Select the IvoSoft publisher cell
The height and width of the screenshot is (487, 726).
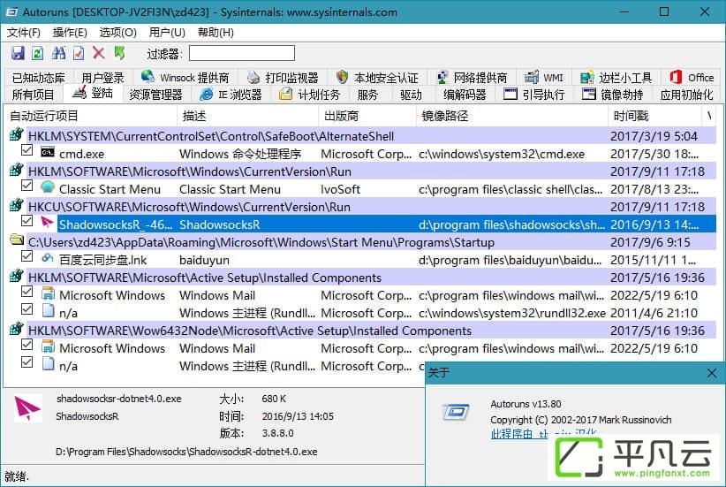(x=340, y=189)
